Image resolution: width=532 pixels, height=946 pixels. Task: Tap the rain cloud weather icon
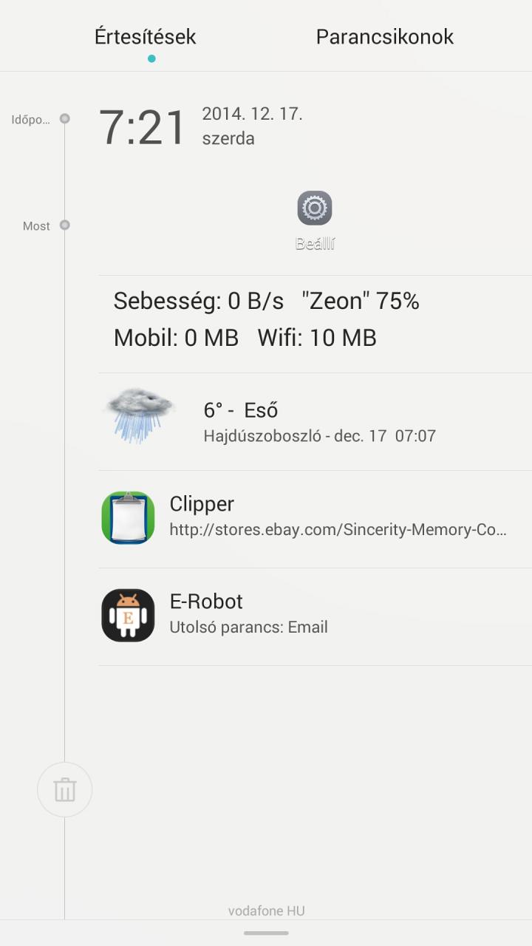[x=140, y=418]
